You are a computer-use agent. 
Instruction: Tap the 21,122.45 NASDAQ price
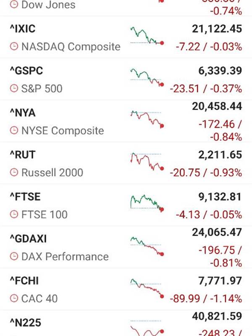(x=217, y=29)
